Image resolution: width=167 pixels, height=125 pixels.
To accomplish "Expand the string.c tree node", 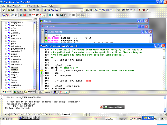I will click(x=6, y=72).
